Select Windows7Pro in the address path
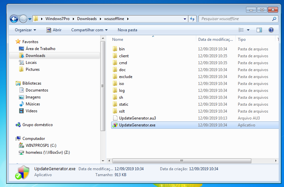The image size is (284, 187). coord(57,19)
